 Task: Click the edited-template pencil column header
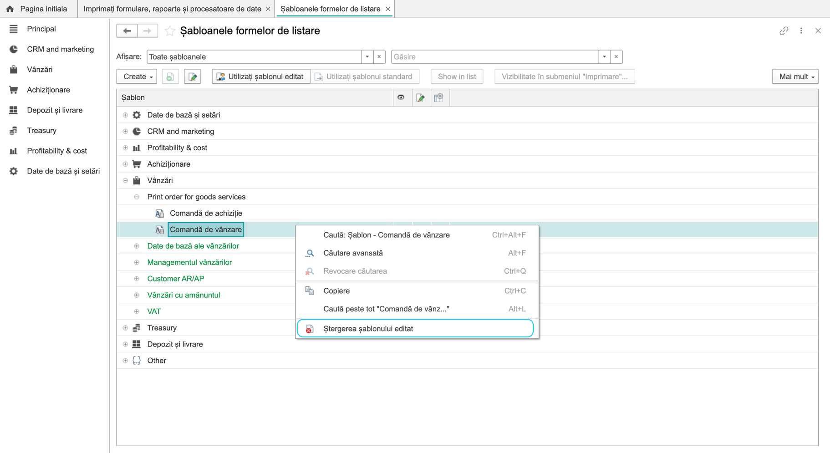[x=421, y=97]
